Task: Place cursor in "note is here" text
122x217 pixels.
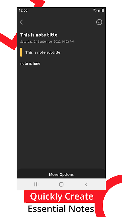Action: tap(30, 63)
